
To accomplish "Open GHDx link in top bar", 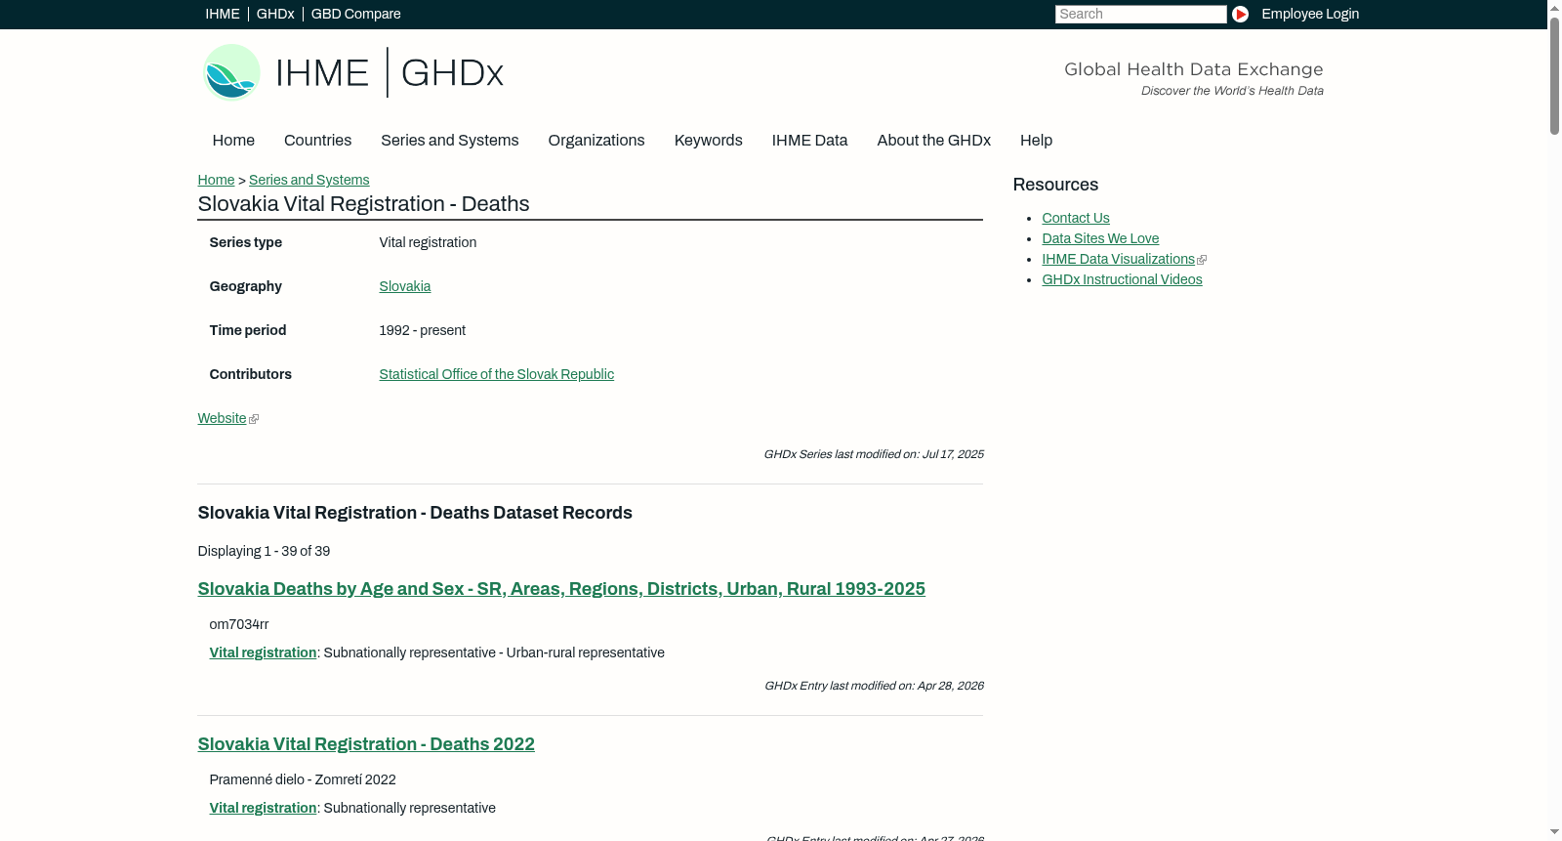I will (x=275, y=14).
